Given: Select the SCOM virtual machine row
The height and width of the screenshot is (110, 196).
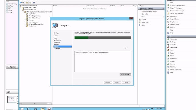Looking at the screenshot, I should point(10,12).
